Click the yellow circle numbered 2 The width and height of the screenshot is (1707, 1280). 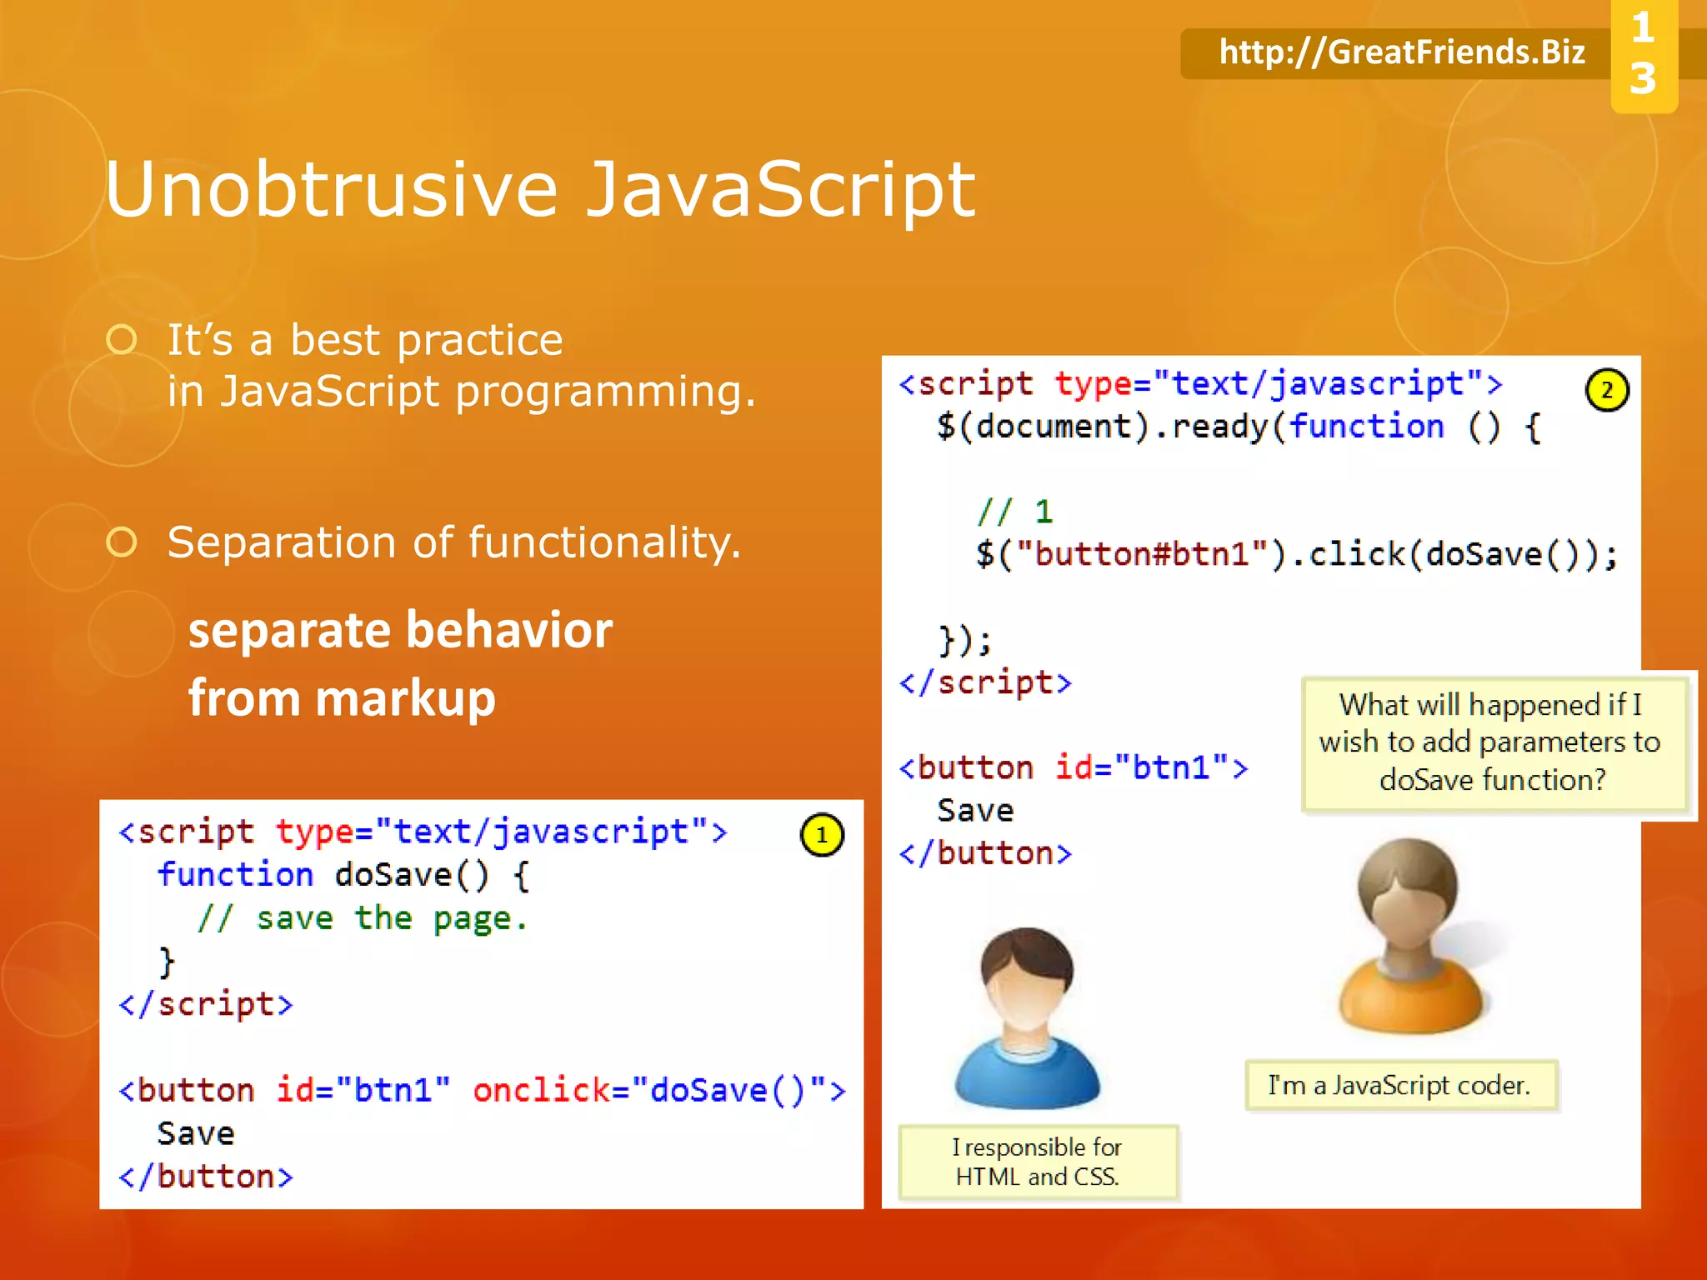click(x=1607, y=390)
